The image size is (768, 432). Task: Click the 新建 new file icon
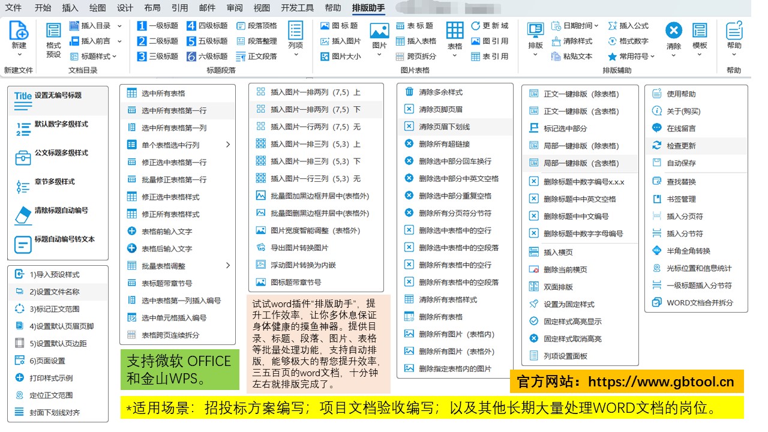19,31
